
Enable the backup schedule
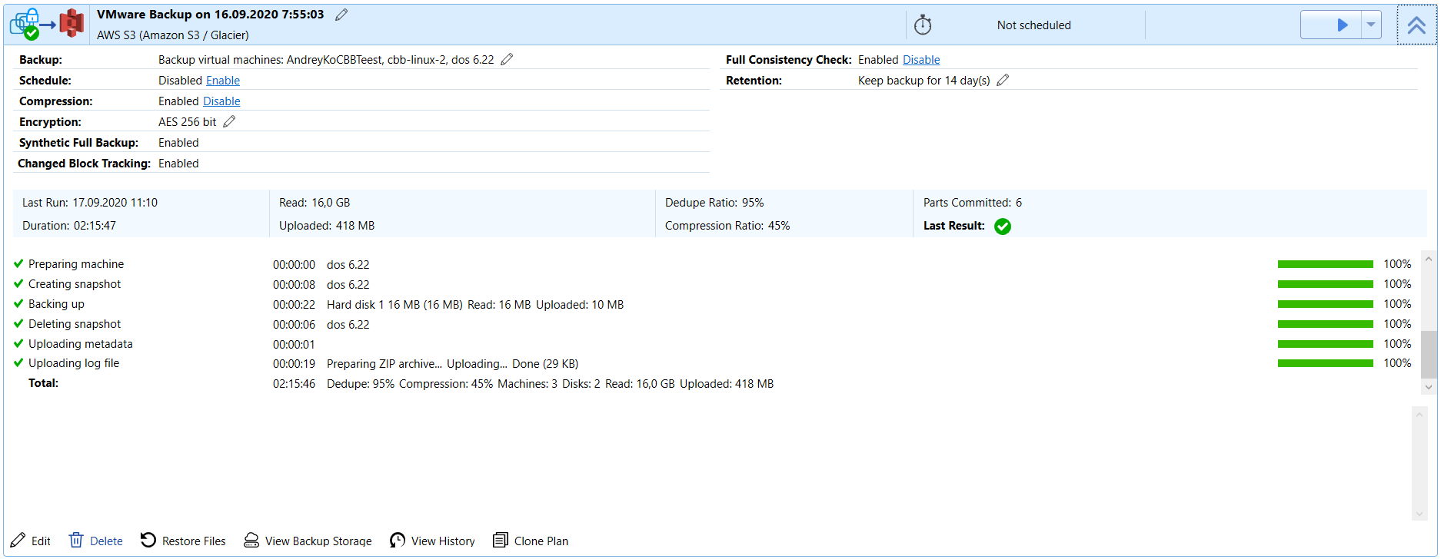(223, 81)
